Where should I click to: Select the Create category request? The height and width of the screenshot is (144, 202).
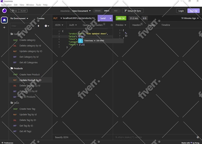click(x=30, y=40)
